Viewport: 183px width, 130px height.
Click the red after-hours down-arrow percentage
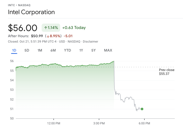pyautogui.click(x=54, y=36)
